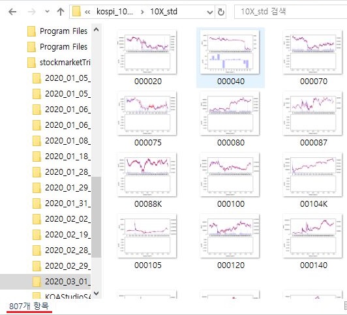Select the 000120 chart thumbnail

tap(230, 236)
